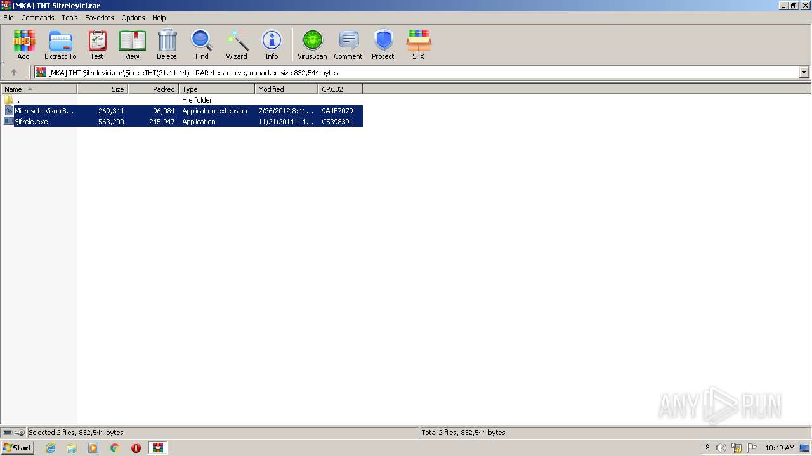Click 'Selected 2 files' status text
Screen dimensions: 812x456
coord(76,433)
